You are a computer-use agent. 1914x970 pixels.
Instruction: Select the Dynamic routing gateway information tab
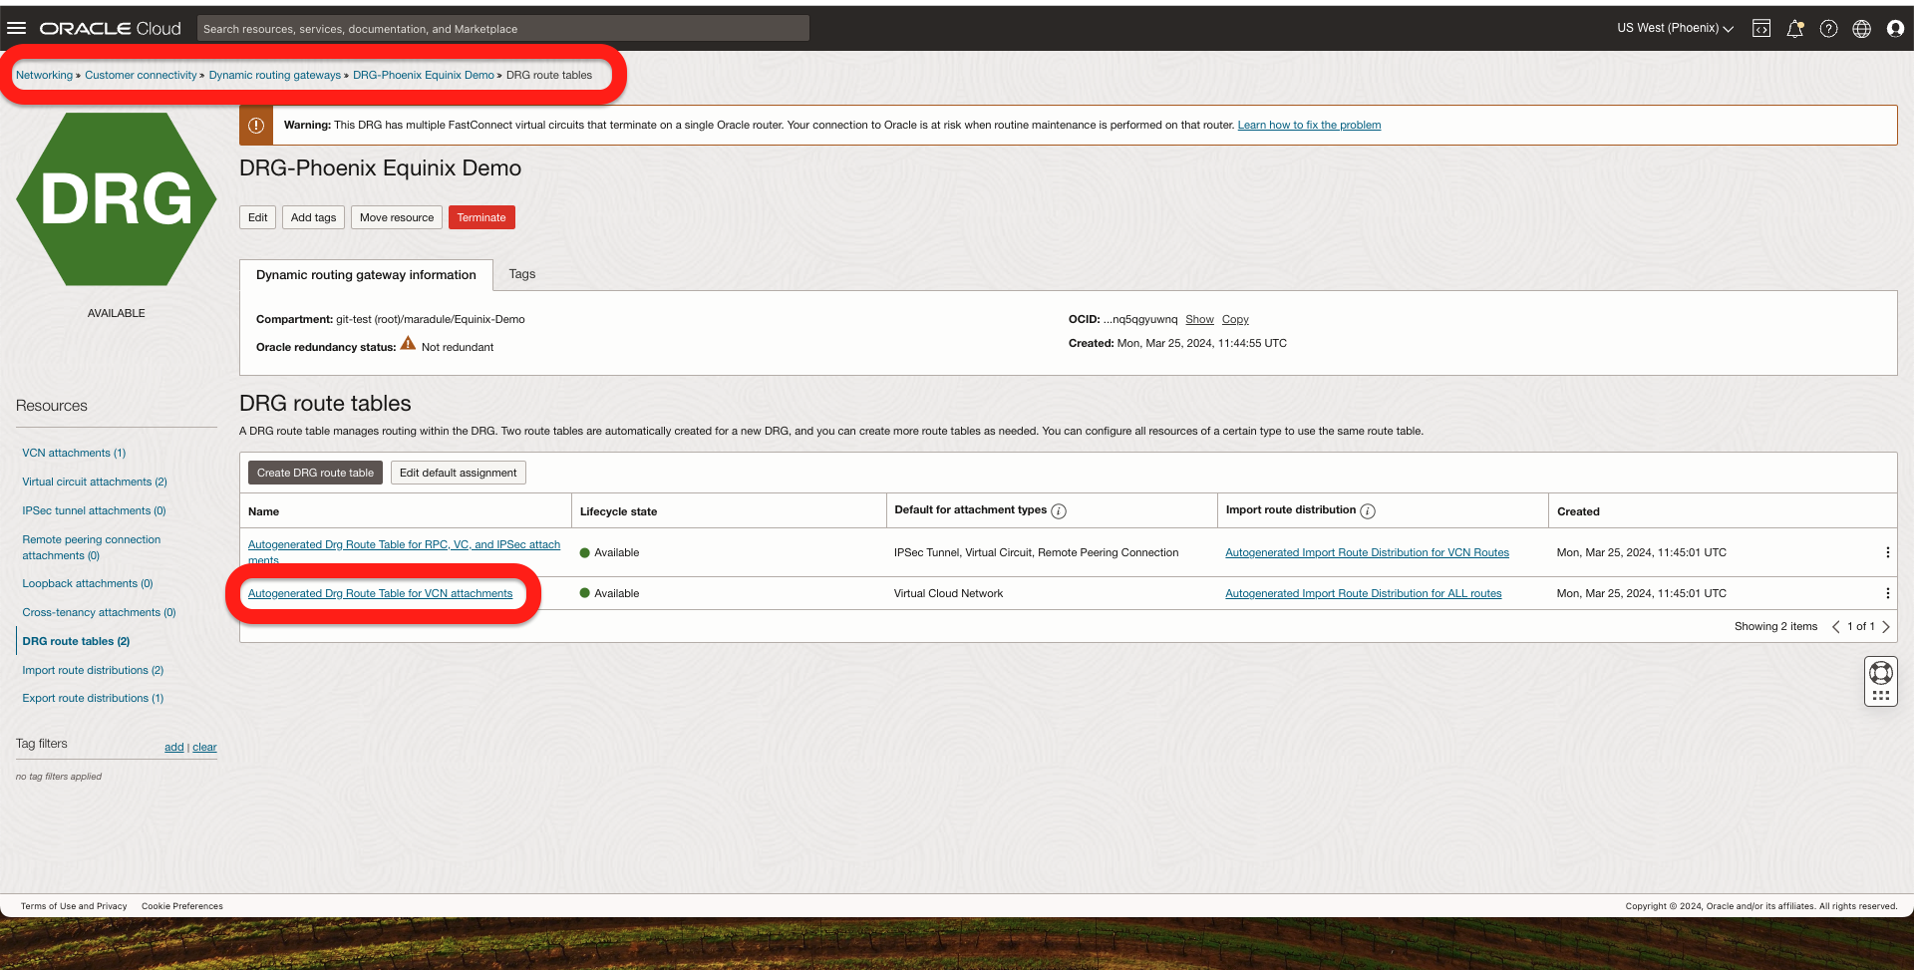pos(365,275)
